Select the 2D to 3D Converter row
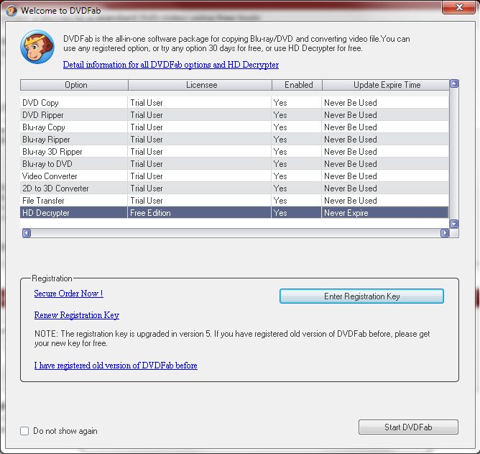This screenshot has height=454, width=480. coord(234,189)
